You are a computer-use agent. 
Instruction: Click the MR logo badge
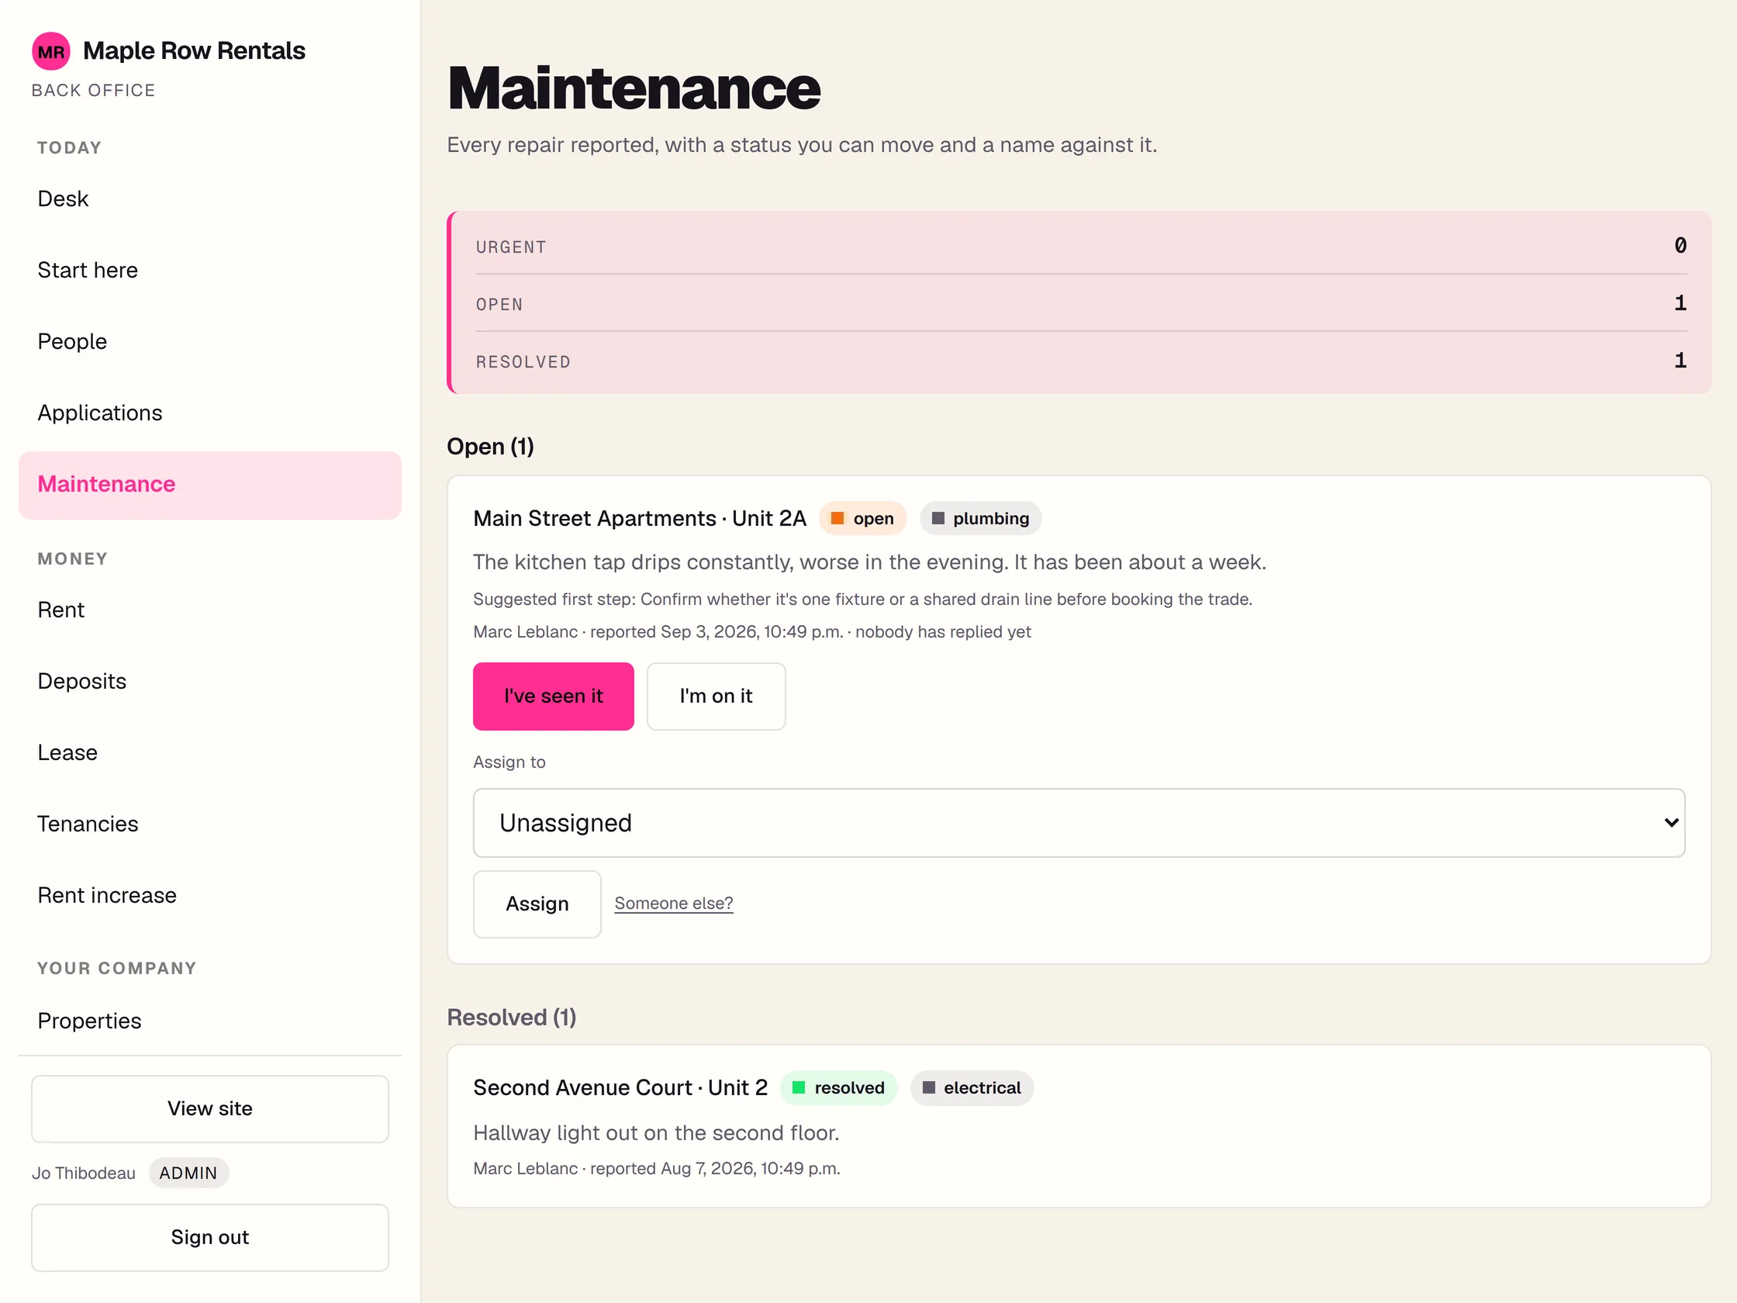point(51,52)
